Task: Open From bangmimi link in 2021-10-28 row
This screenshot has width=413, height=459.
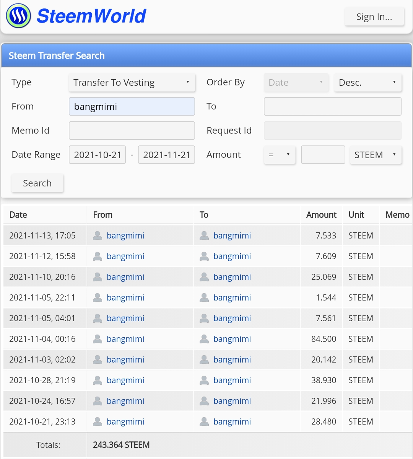Action: [125, 380]
